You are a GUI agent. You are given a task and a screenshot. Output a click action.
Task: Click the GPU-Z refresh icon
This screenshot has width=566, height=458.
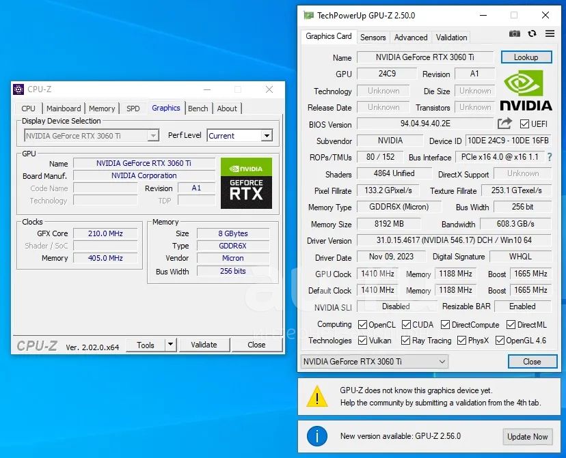(532, 33)
